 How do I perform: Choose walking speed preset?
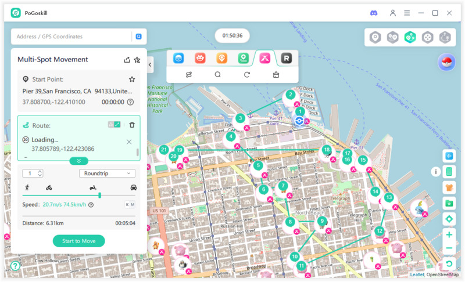pos(27,187)
